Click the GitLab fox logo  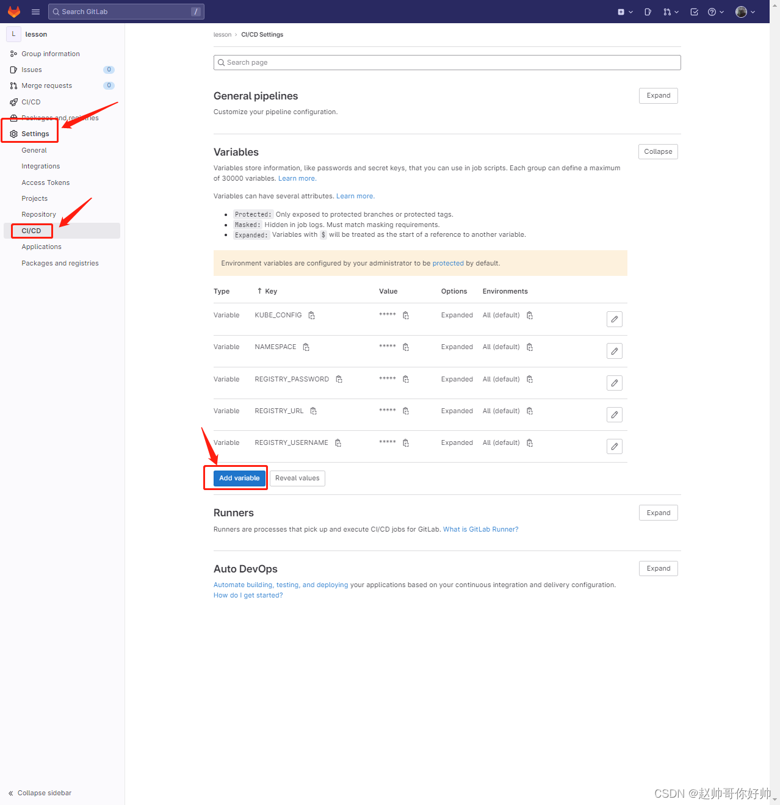tap(14, 12)
